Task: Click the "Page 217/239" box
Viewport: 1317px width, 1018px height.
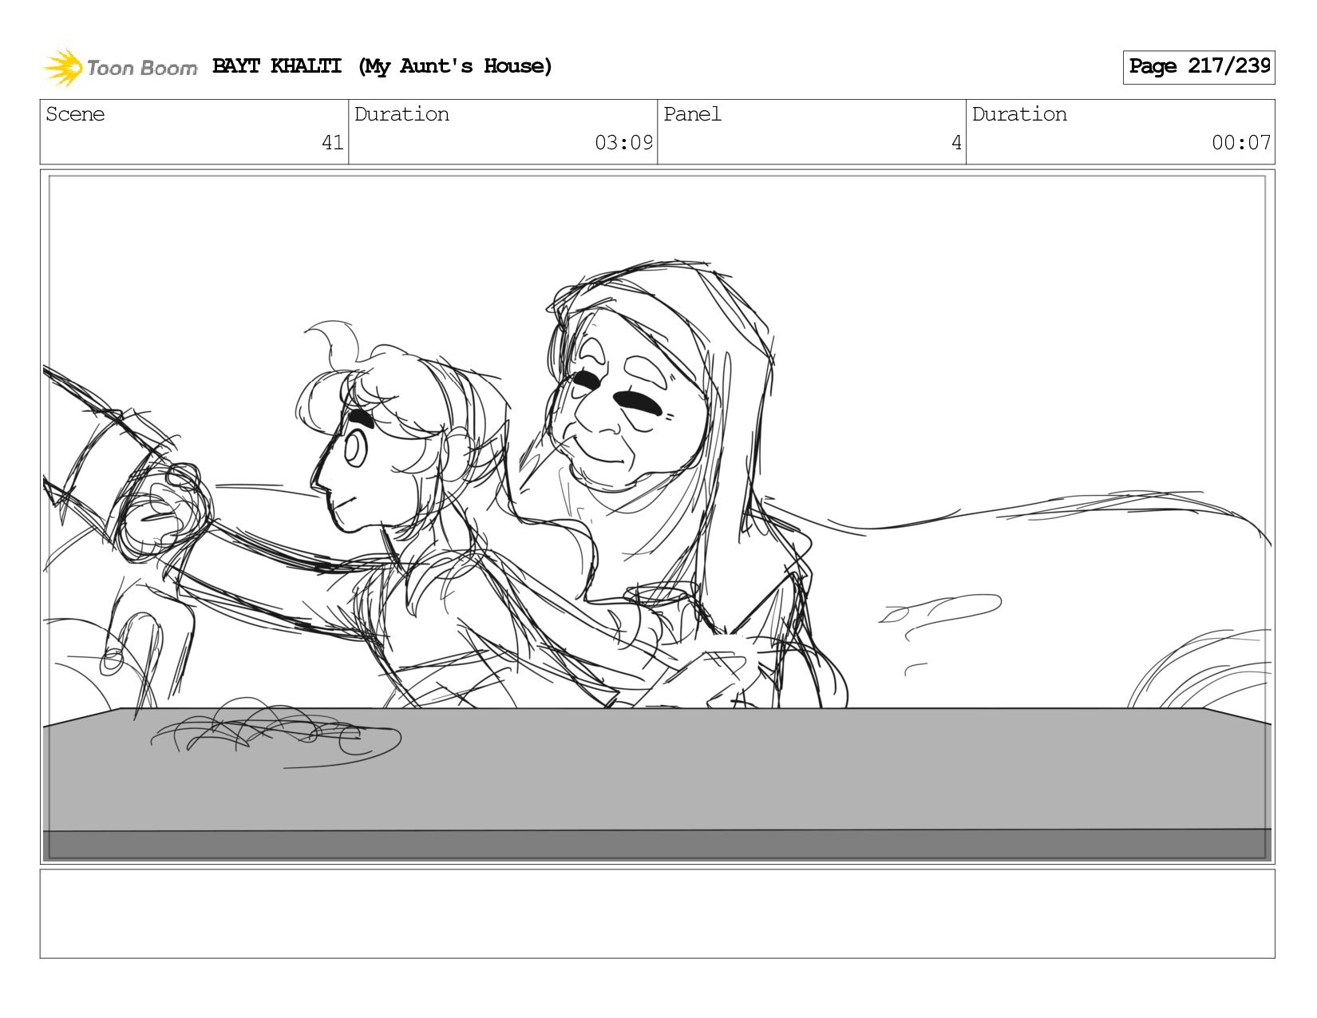Action: pos(1199,67)
